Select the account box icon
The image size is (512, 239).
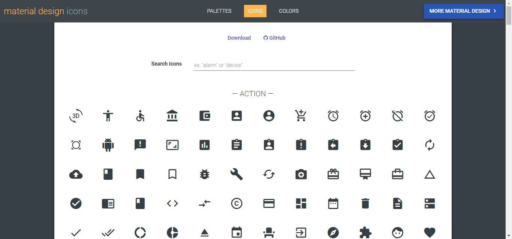click(237, 116)
